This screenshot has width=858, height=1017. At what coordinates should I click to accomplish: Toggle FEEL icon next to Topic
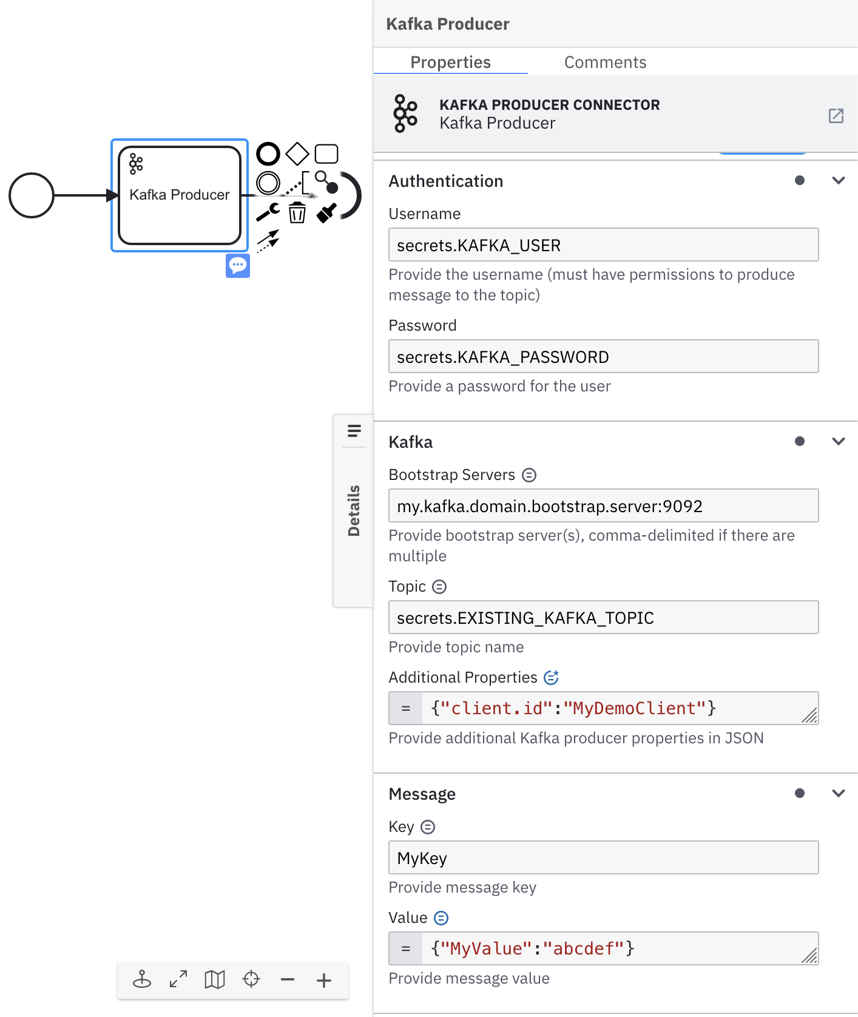pyautogui.click(x=439, y=587)
